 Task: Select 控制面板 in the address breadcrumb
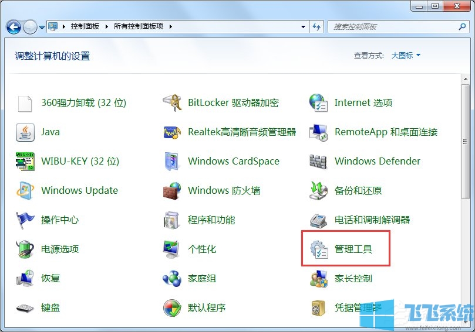coord(85,27)
